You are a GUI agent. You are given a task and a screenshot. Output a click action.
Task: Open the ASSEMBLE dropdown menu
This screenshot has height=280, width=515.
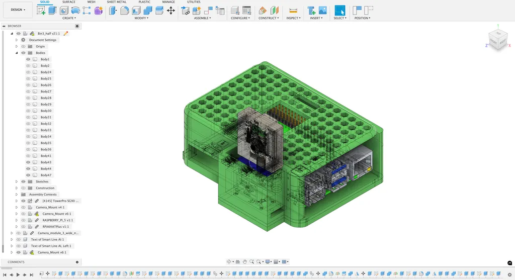tap(202, 18)
